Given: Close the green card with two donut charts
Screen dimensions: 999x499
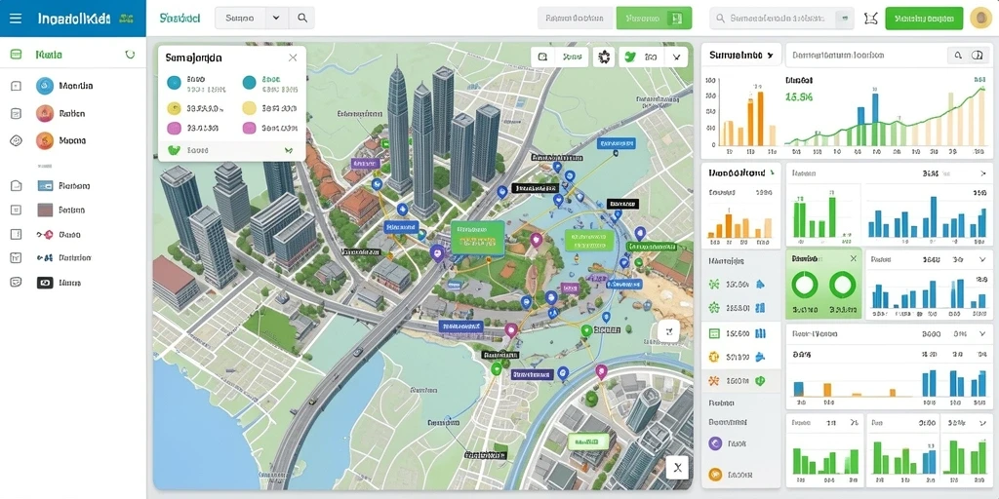Looking at the screenshot, I should 853,258.
